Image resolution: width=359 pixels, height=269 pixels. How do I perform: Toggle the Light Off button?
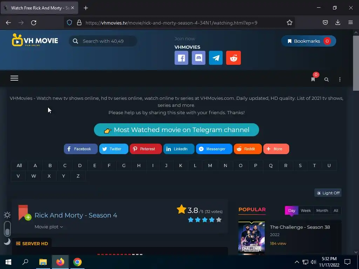click(x=328, y=193)
